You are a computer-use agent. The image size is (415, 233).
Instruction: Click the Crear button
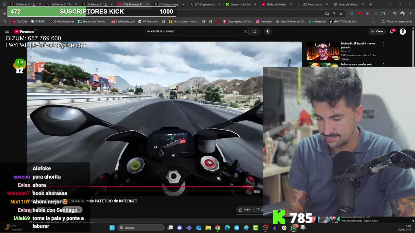[x=377, y=31]
